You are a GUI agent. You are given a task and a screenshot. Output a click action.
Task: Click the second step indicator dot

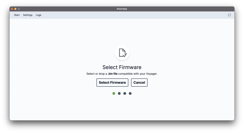pos(119,93)
